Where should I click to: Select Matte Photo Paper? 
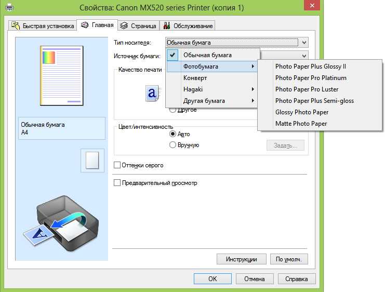tap(320, 124)
